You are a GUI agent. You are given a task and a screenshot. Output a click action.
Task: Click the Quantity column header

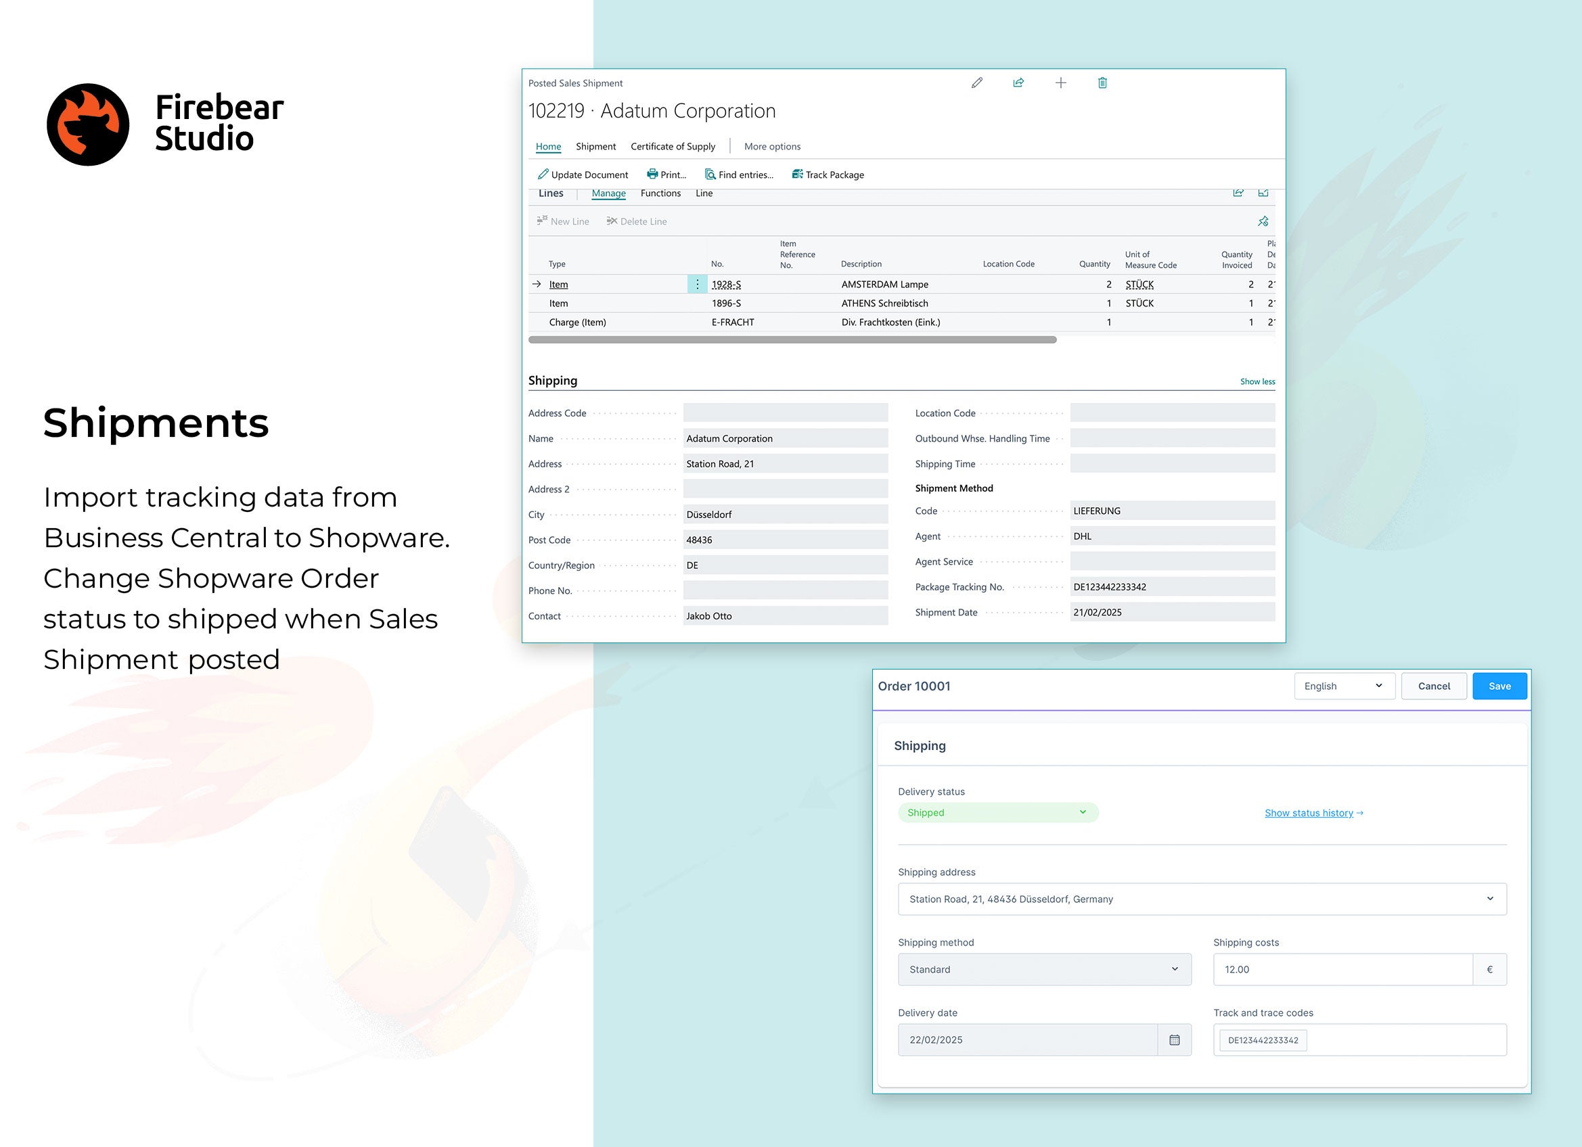[x=1094, y=264]
